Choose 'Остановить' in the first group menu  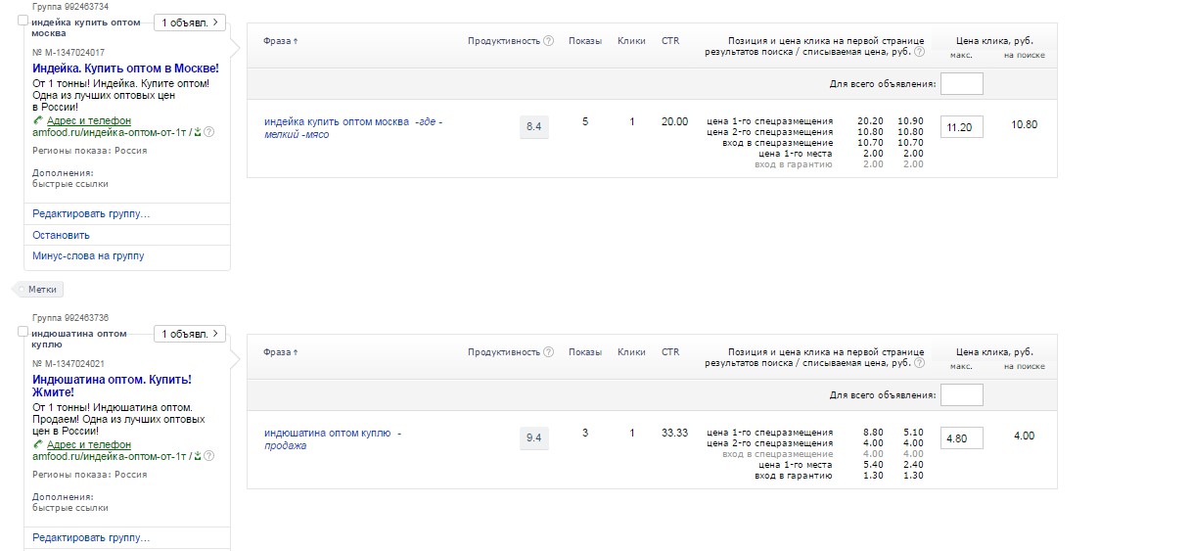point(61,235)
